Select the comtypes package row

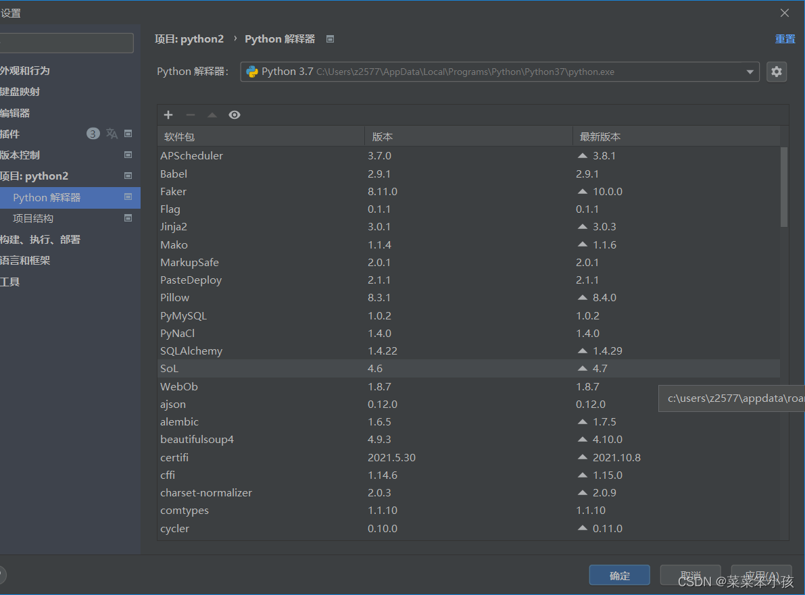(x=468, y=511)
